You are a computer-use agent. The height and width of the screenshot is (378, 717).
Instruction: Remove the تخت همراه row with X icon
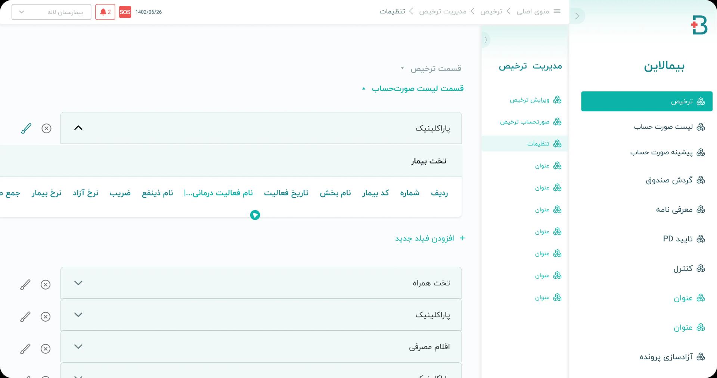[x=46, y=285]
